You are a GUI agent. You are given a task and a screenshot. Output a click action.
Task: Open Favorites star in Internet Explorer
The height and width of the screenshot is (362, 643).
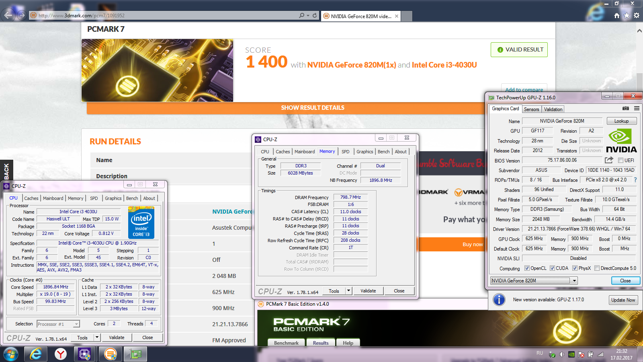tap(627, 16)
